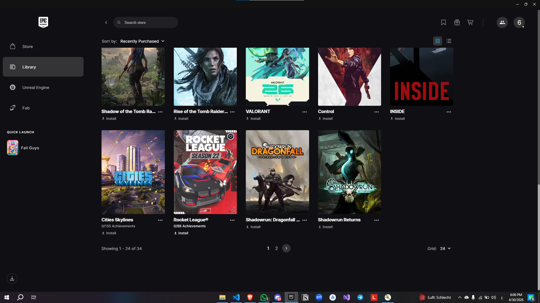Install Control
The width and height of the screenshot is (540, 303).
(325, 119)
